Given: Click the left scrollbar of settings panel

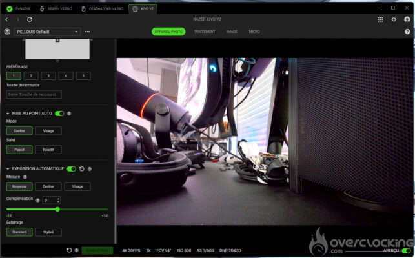Looking at the screenshot, I should (x=116, y=190).
